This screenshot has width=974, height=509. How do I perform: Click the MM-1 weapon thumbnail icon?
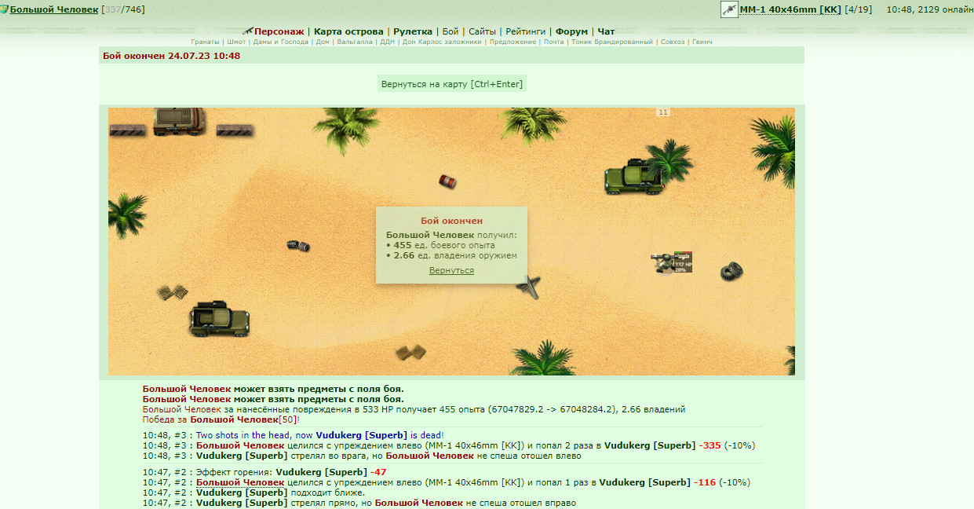tap(729, 9)
